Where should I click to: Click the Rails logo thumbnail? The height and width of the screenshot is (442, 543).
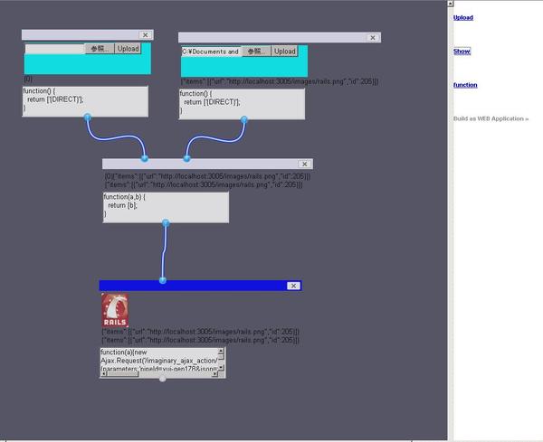pos(115,310)
